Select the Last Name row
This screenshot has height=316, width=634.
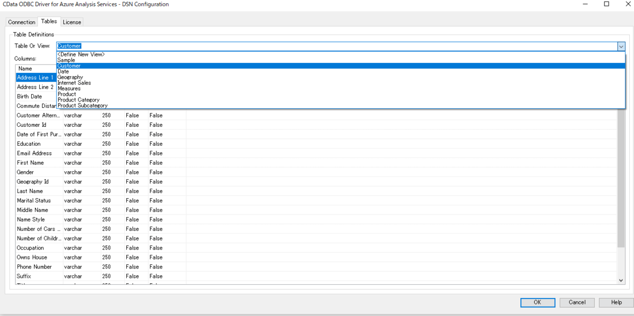click(x=100, y=191)
